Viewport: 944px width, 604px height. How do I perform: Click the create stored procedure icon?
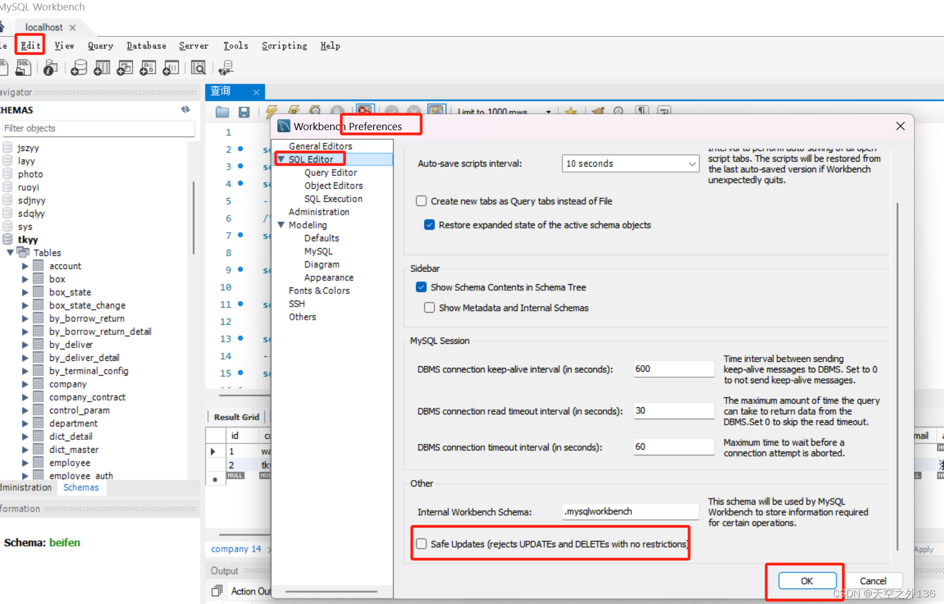pos(148,68)
